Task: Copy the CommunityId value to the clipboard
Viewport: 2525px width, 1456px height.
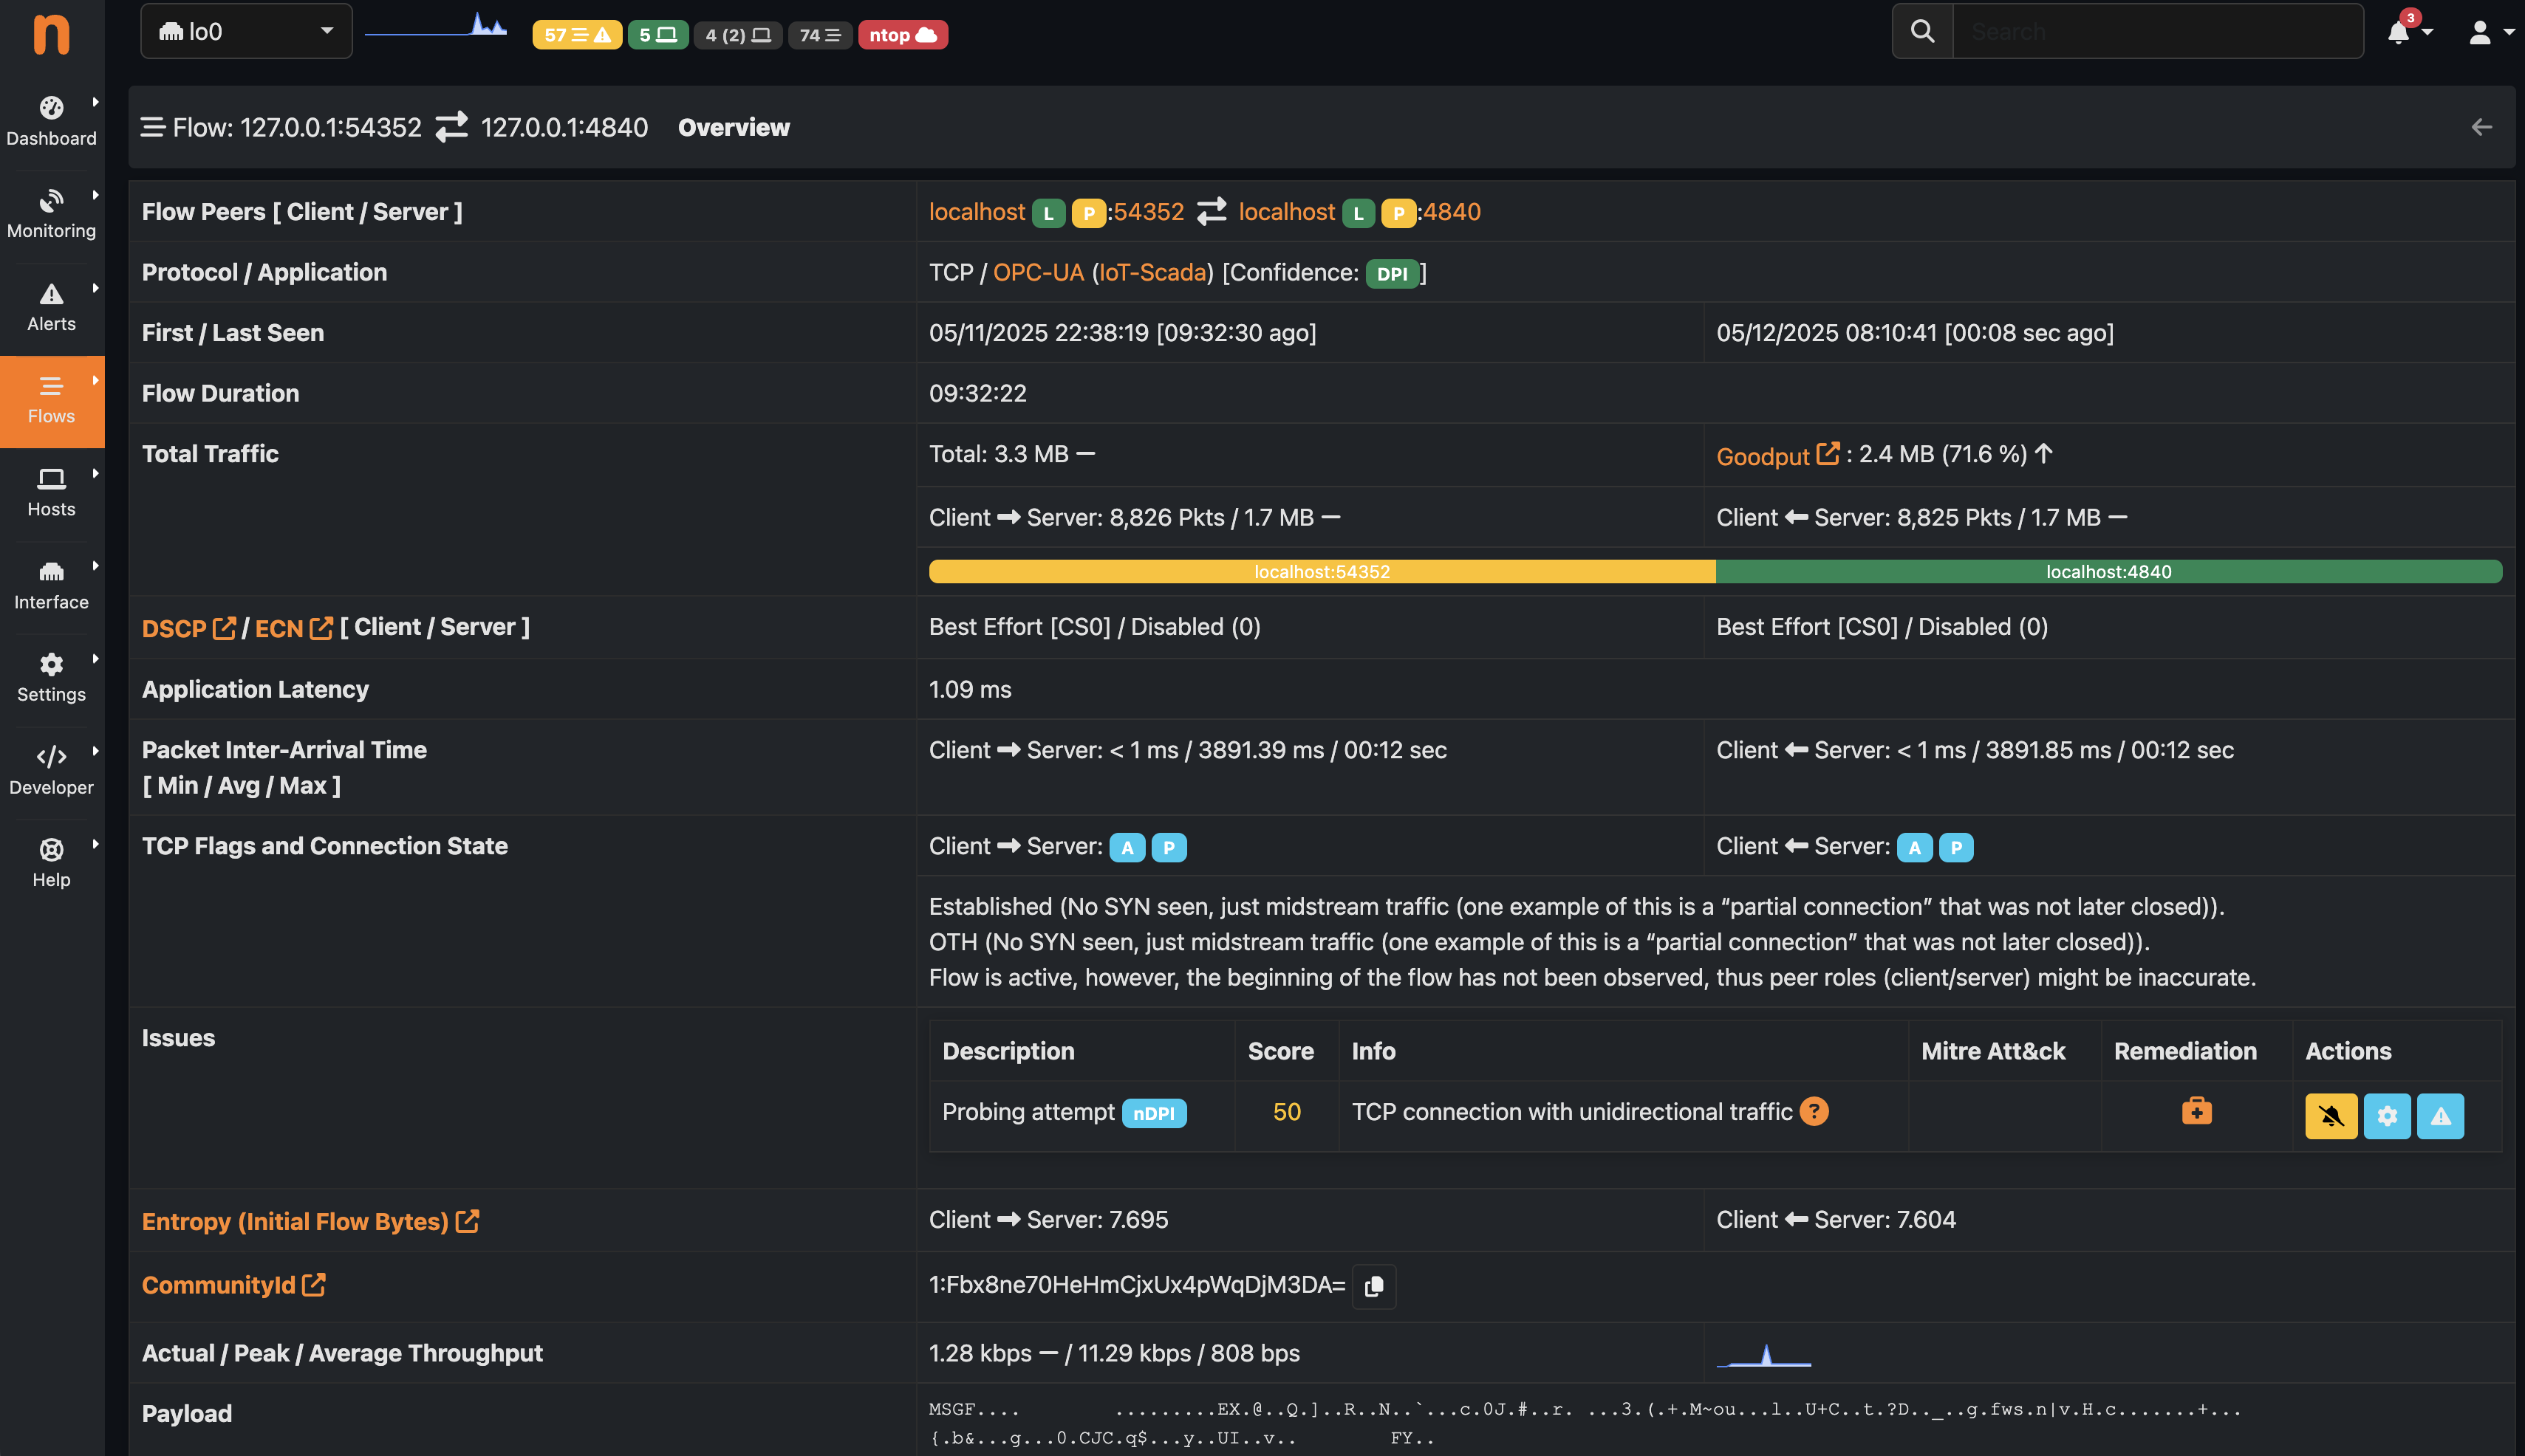Action: (x=1373, y=1286)
